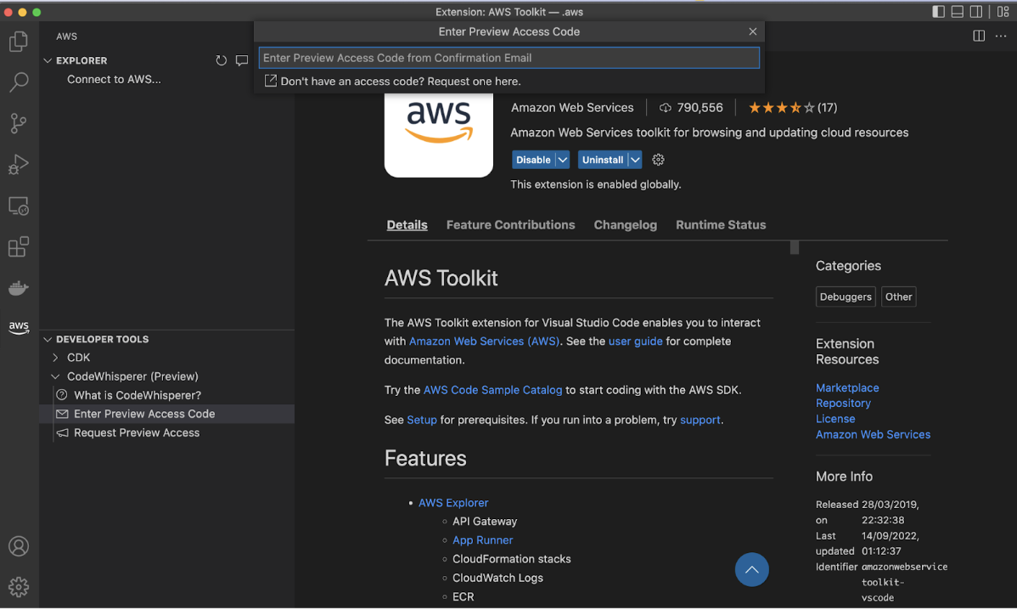Close the Enter Preview Access Code dialog
Screen dimensions: 1017x610
click(x=752, y=31)
